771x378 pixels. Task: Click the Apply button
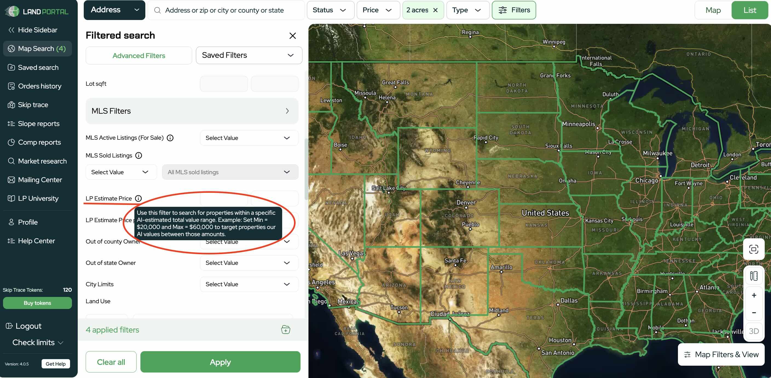point(220,362)
